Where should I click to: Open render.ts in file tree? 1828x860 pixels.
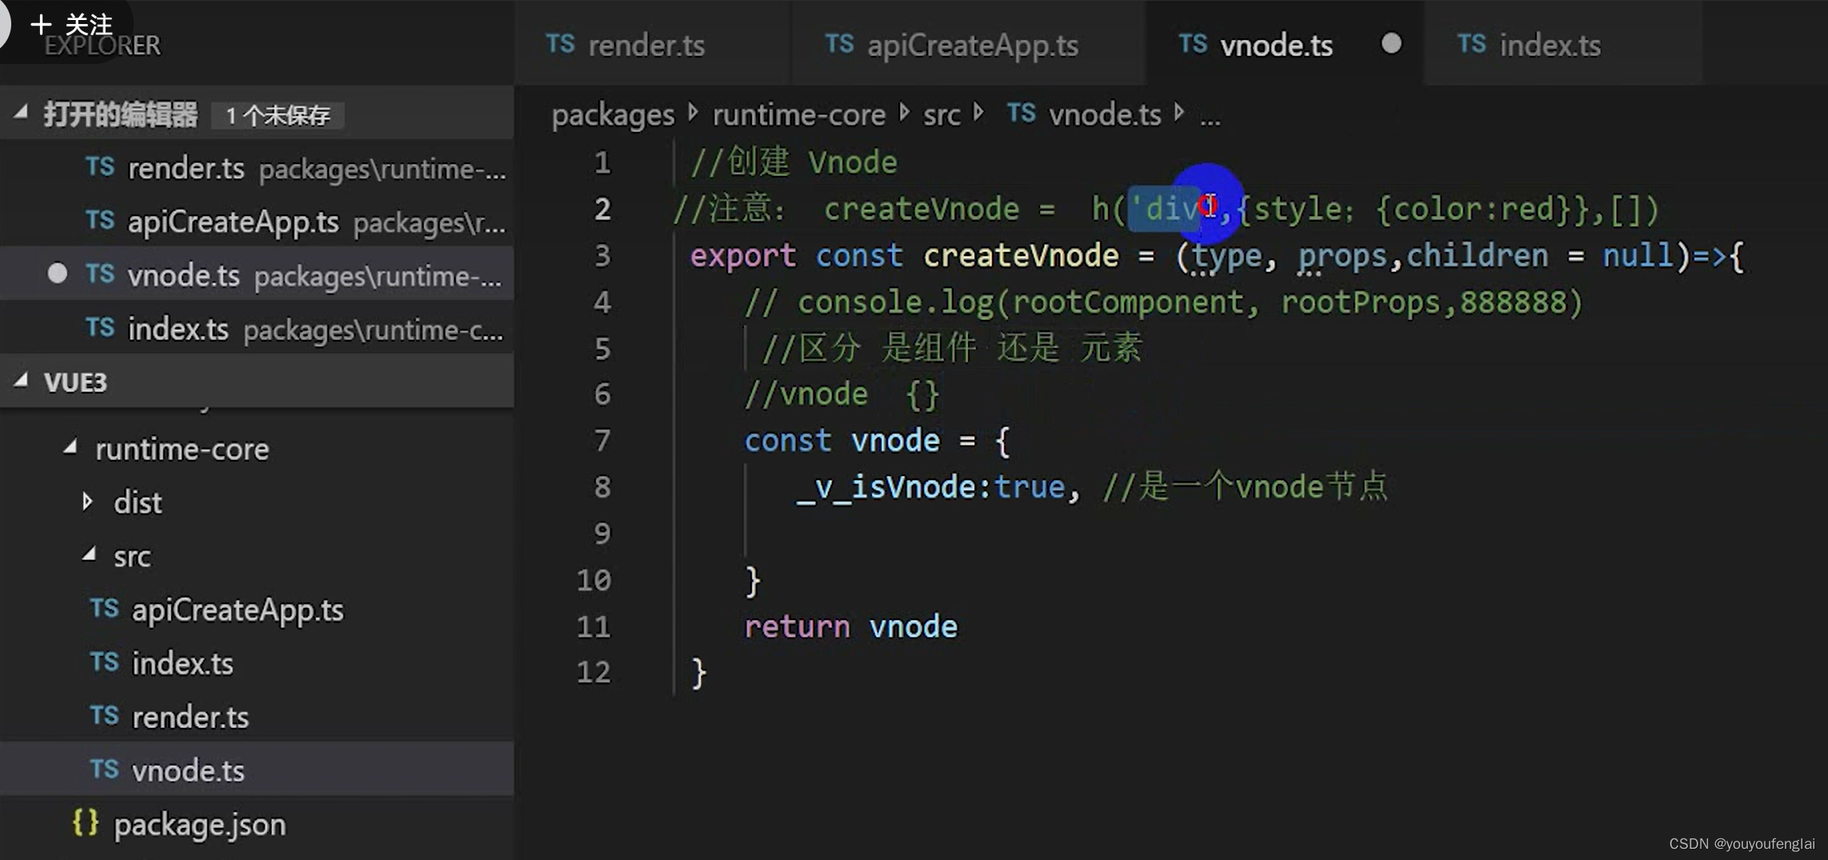coord(256,717)
